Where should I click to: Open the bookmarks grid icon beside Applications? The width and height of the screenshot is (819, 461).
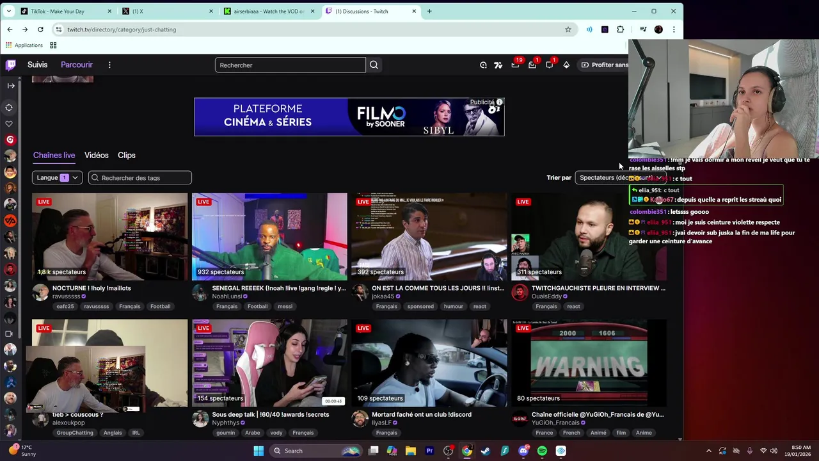(x=53, y=45)
